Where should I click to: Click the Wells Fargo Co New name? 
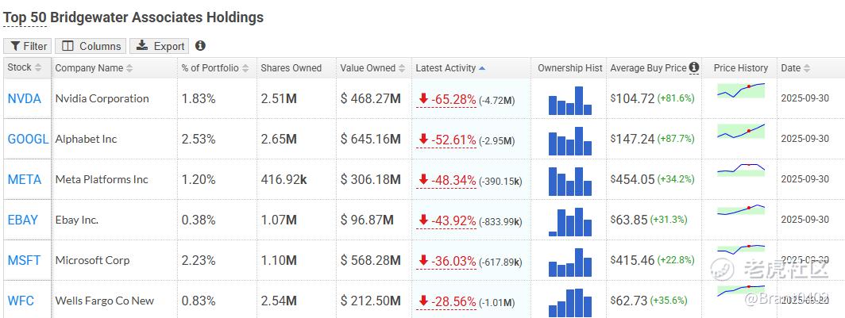[105, 301]
